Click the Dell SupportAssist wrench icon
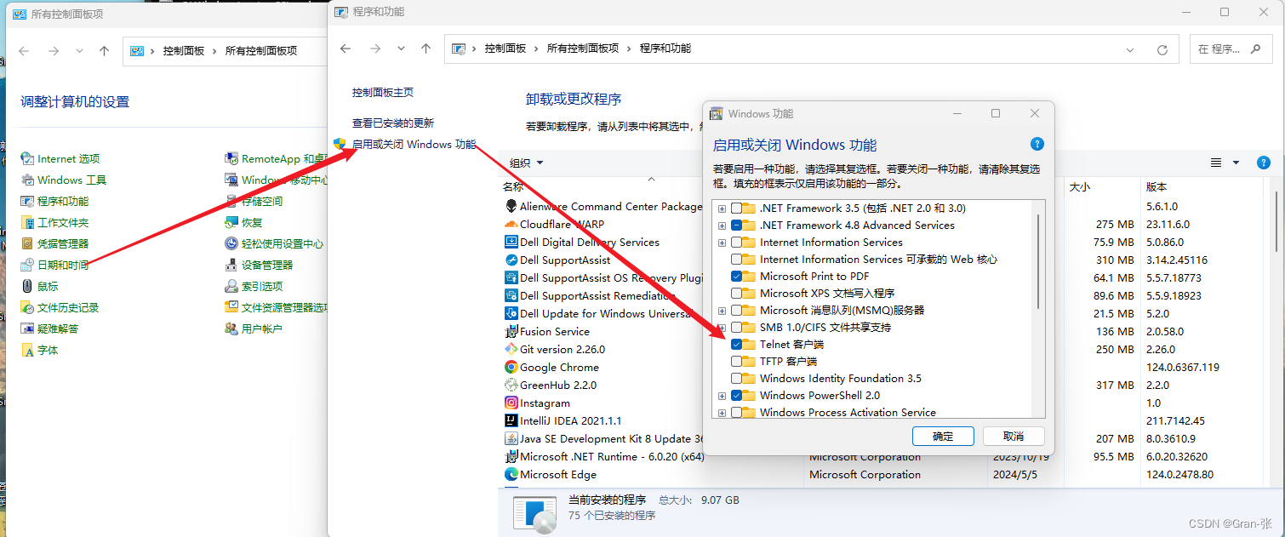 pyautogui.click(x=511, y=260)
